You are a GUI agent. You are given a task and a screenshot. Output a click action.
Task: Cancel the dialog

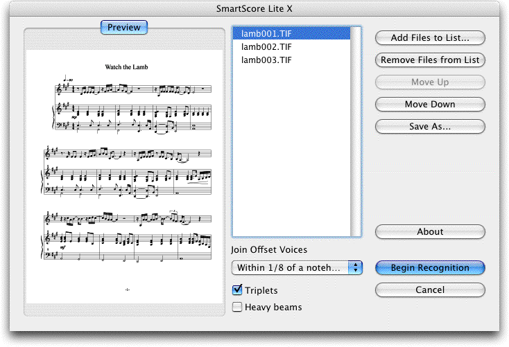click(x=430, y=290)
